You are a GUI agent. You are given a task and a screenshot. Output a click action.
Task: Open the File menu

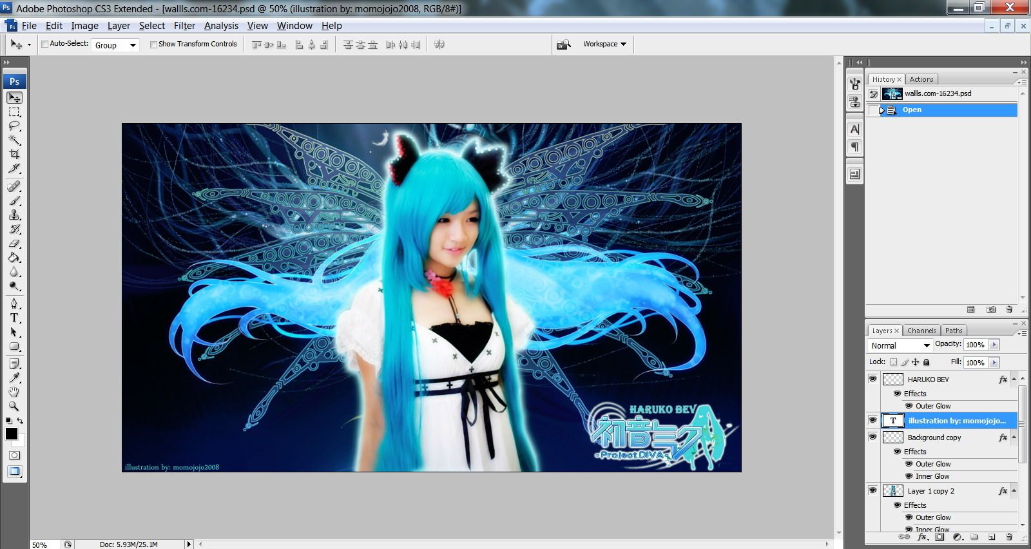(x=29, y=26)
